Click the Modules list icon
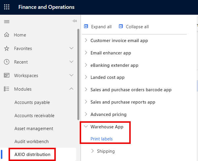The image size is (198, 161). 6,89
